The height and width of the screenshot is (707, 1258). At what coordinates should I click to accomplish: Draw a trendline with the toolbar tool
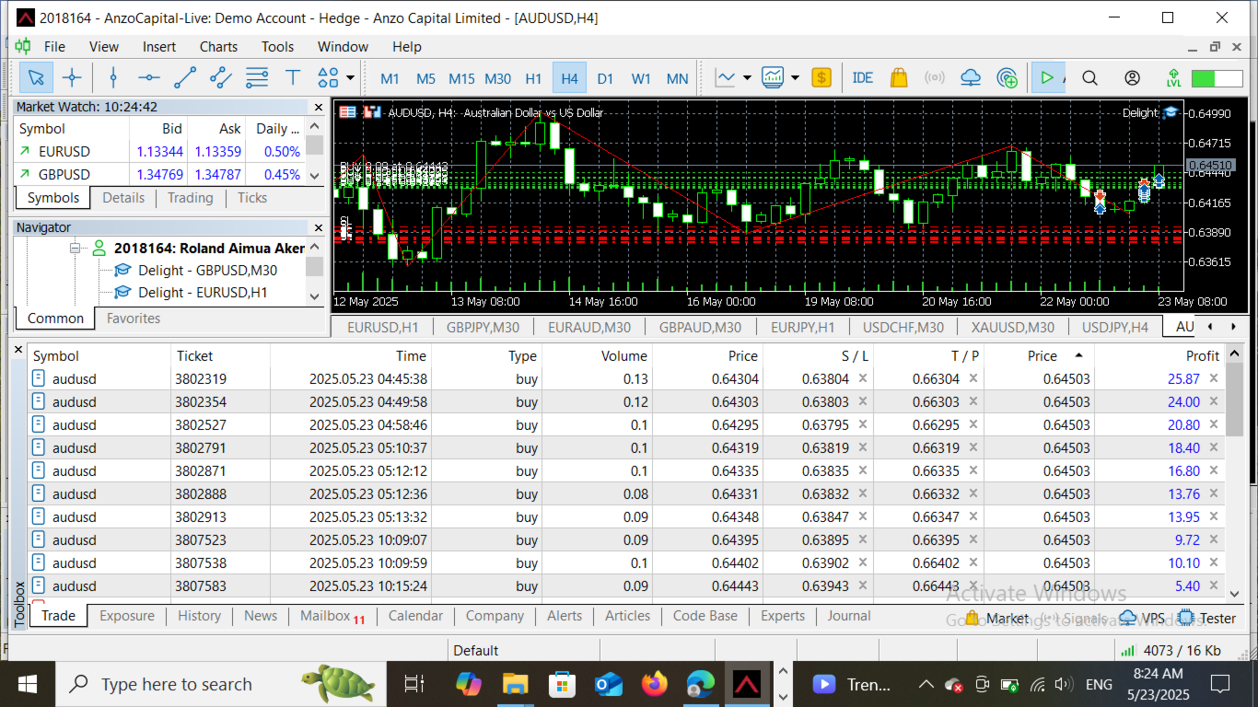[x=185, y=78]
